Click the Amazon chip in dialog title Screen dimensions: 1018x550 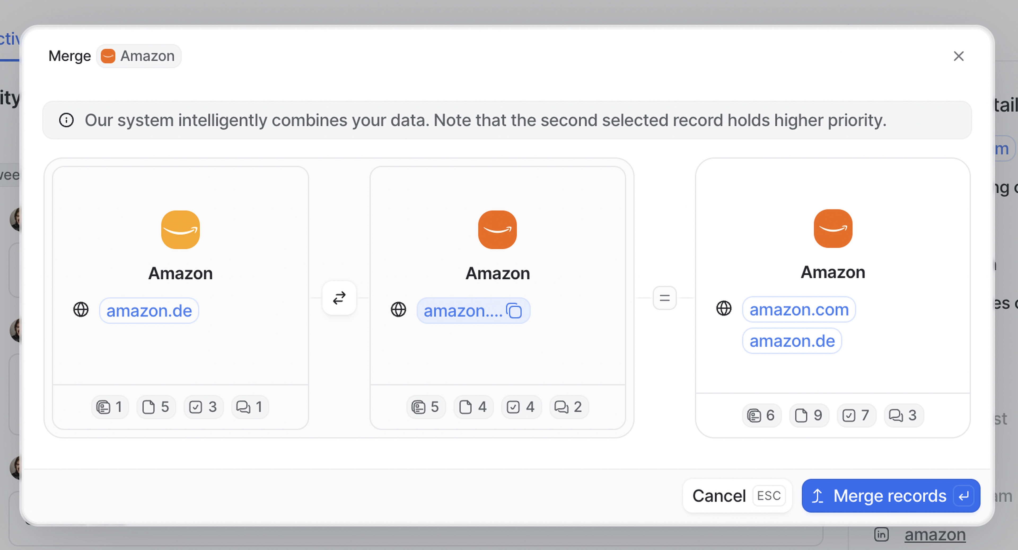coord(139,56)
